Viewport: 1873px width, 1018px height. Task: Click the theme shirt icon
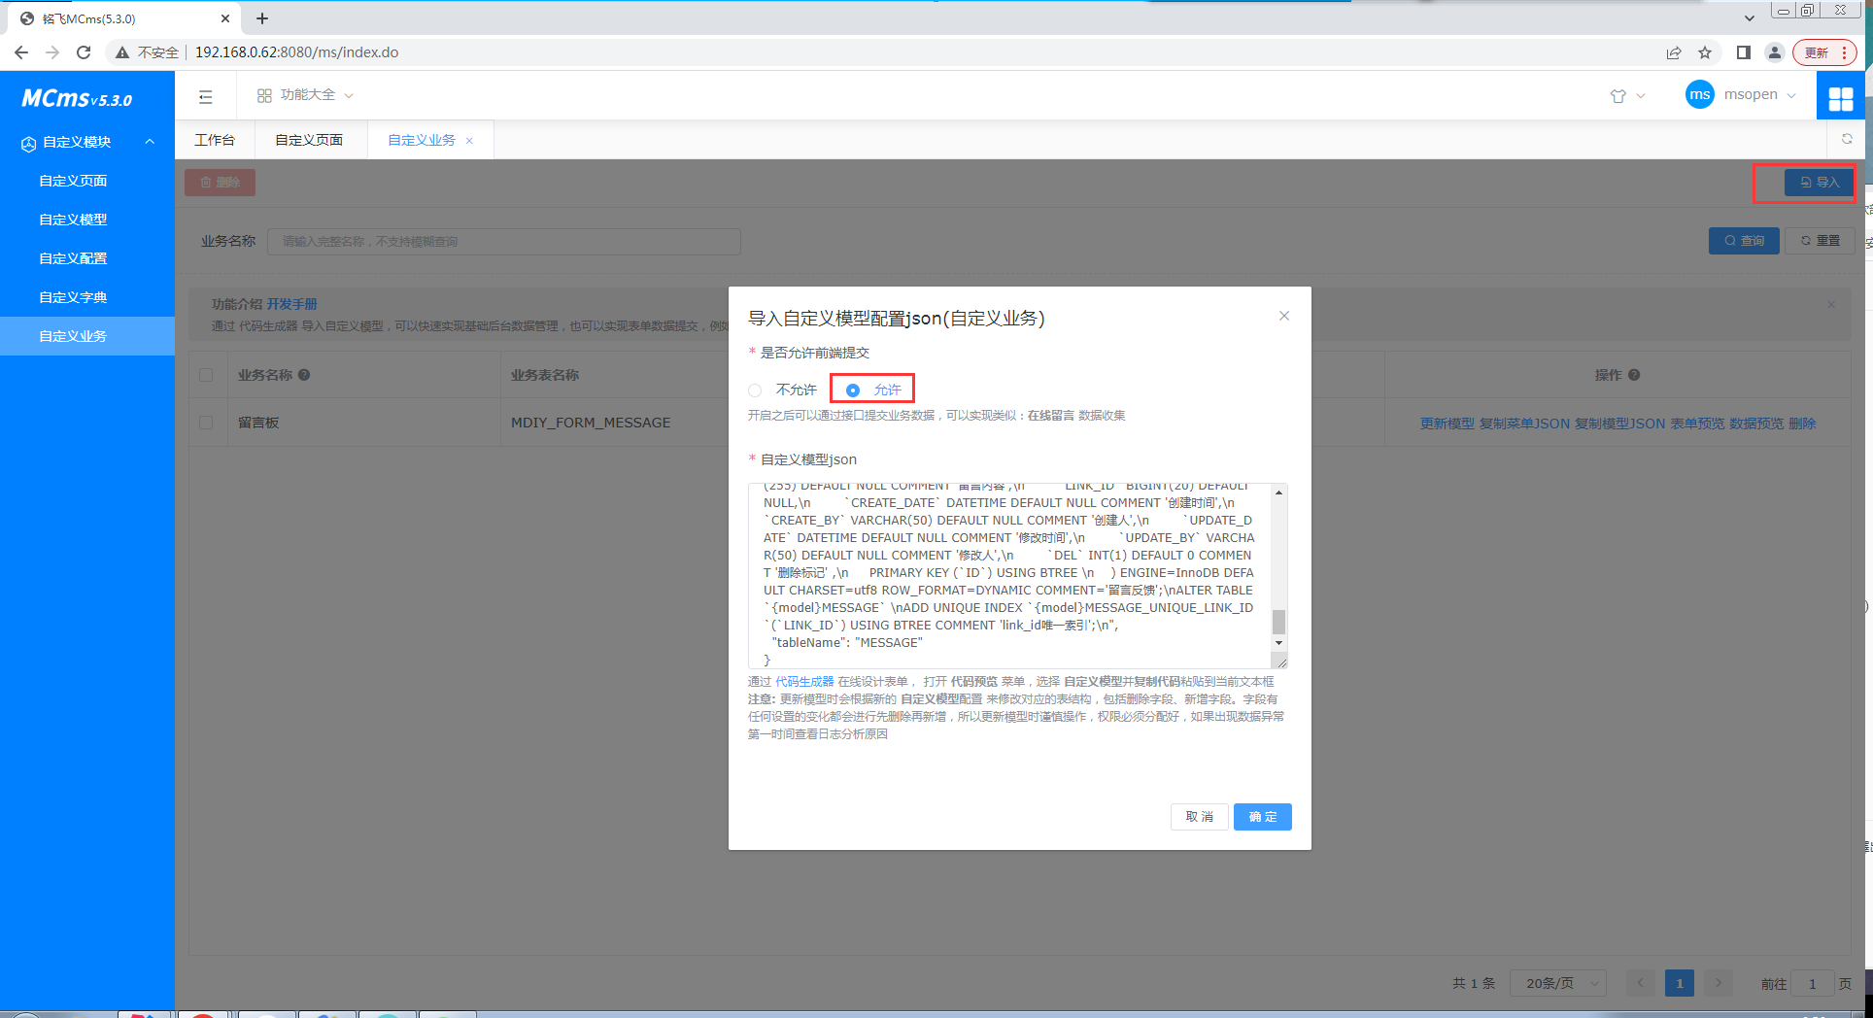click(x=1618, y=96)
